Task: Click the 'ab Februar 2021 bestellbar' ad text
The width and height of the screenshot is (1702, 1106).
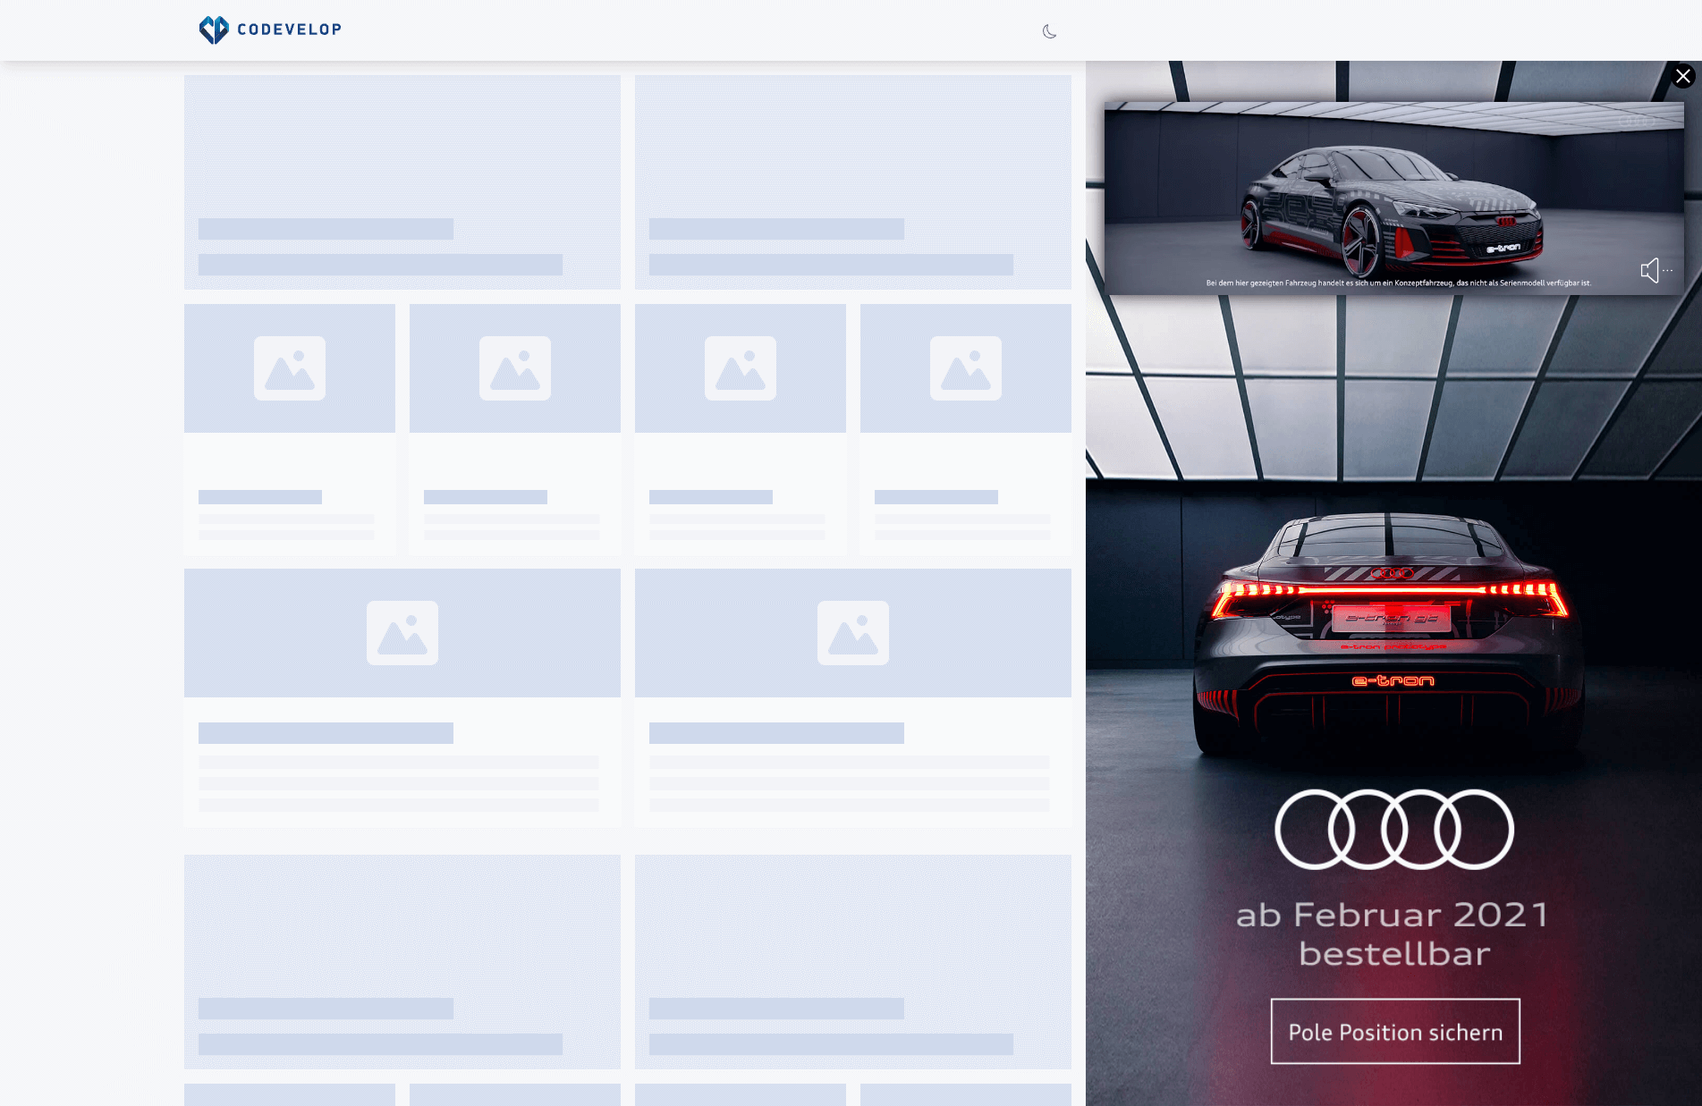Action: click(x=1393, y=934)
